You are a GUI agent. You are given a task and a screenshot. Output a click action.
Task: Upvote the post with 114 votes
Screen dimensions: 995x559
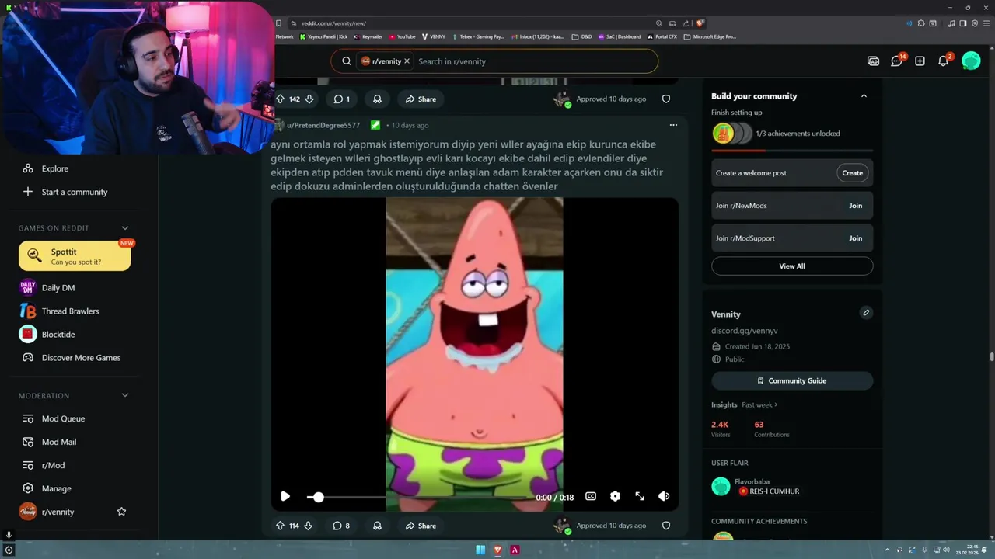pyautogui.click(x=280, y=526)
